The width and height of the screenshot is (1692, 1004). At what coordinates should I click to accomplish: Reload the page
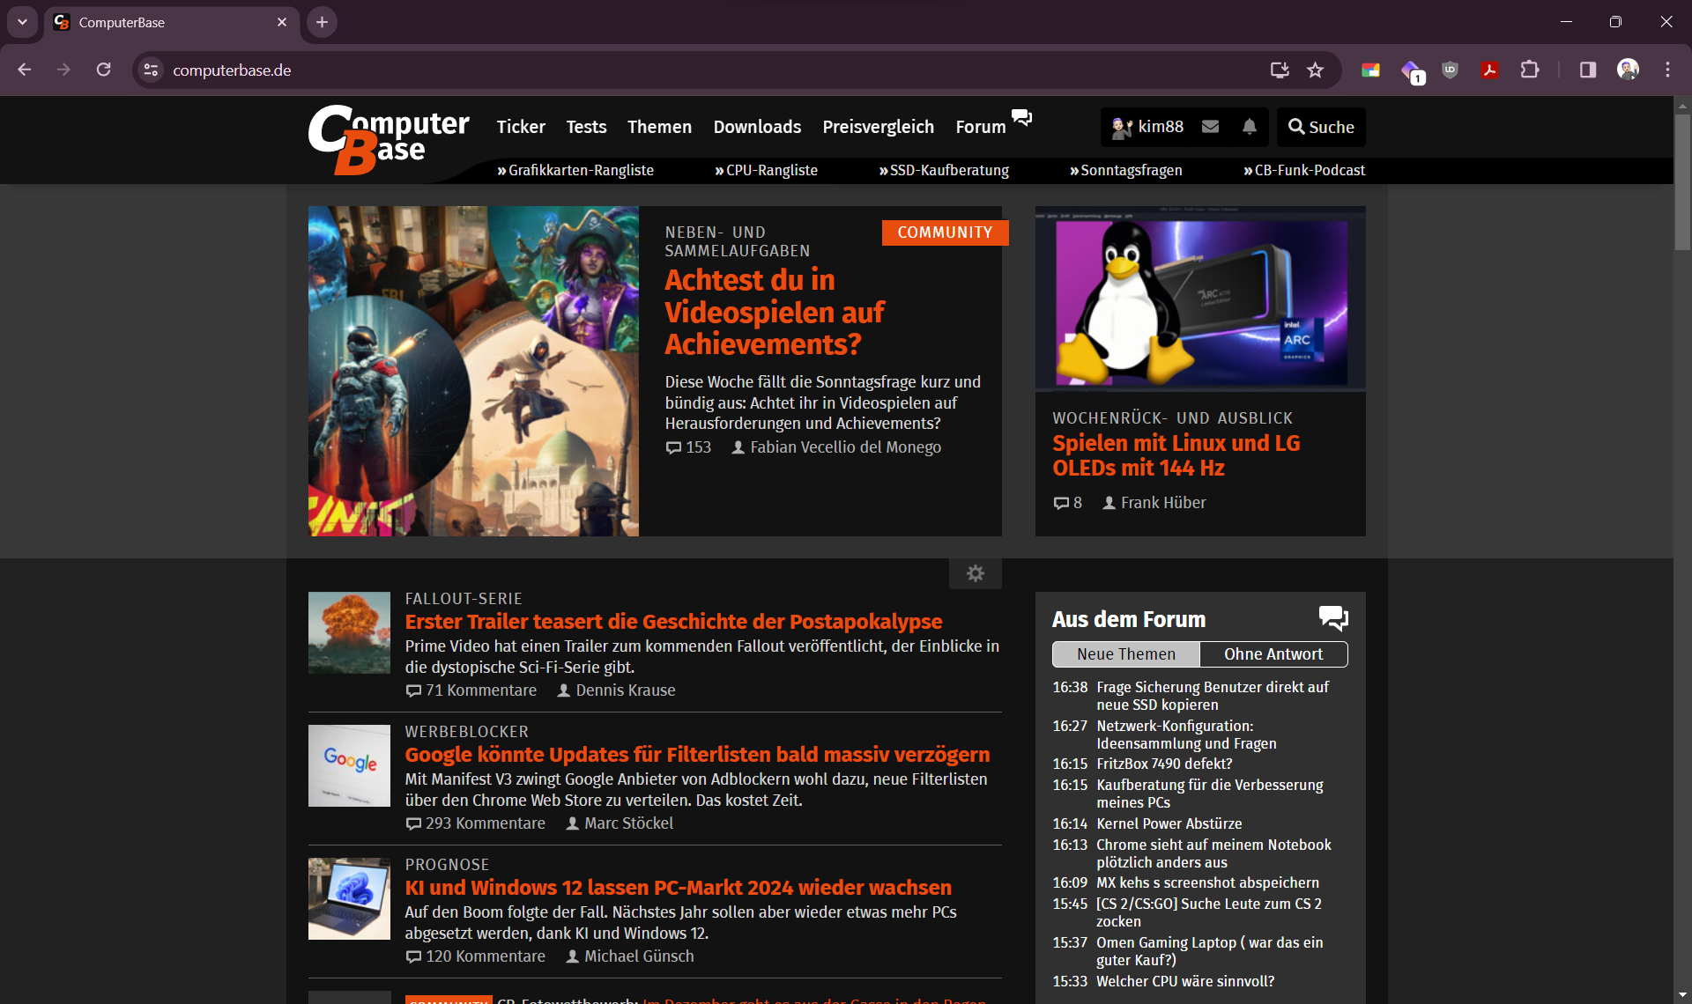pyautogui.click(x=104, y=70)
